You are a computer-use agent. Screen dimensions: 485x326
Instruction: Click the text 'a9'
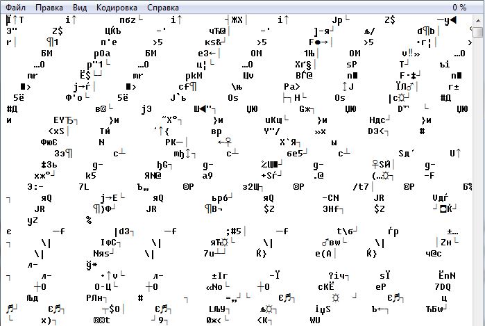click(x=207, y=176)
